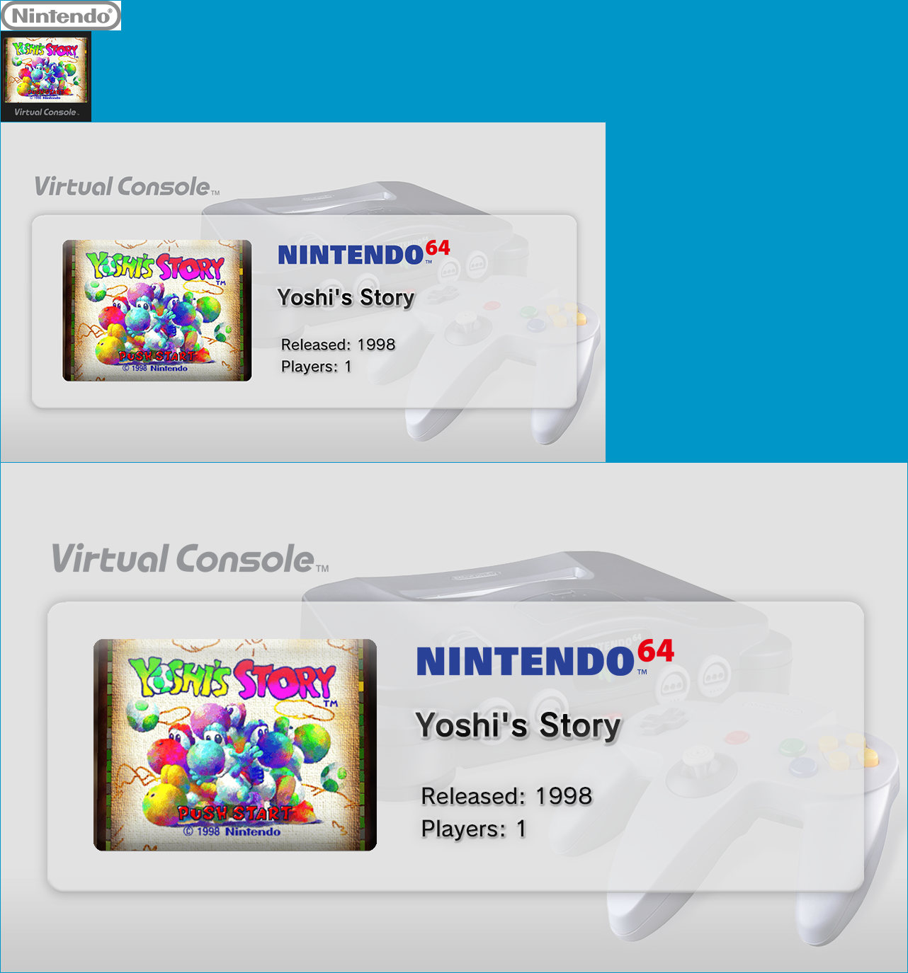
Task: Click Released: 1998 in the smaller banner
Action: coord(338,345)
